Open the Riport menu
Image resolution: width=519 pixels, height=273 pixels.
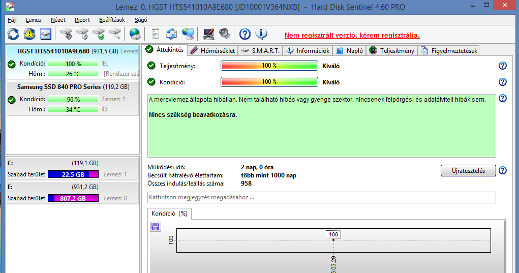pos(82,20)
